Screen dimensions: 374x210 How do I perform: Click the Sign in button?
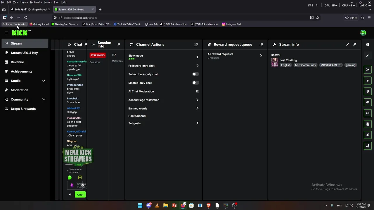(351, 17)
